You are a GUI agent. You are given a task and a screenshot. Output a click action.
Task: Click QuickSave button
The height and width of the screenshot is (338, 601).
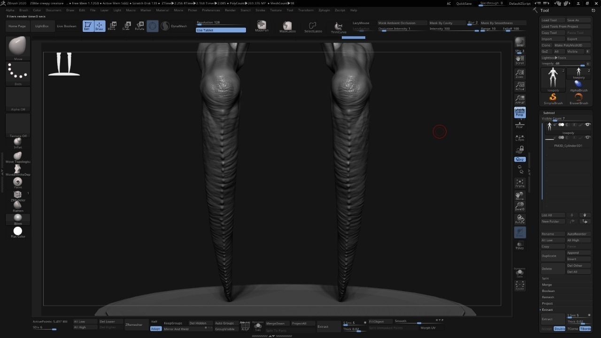coord(464,3)
